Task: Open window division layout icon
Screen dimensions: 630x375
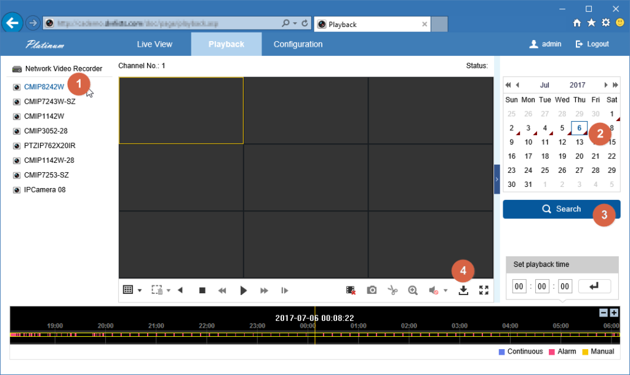Action: point(128,290)
